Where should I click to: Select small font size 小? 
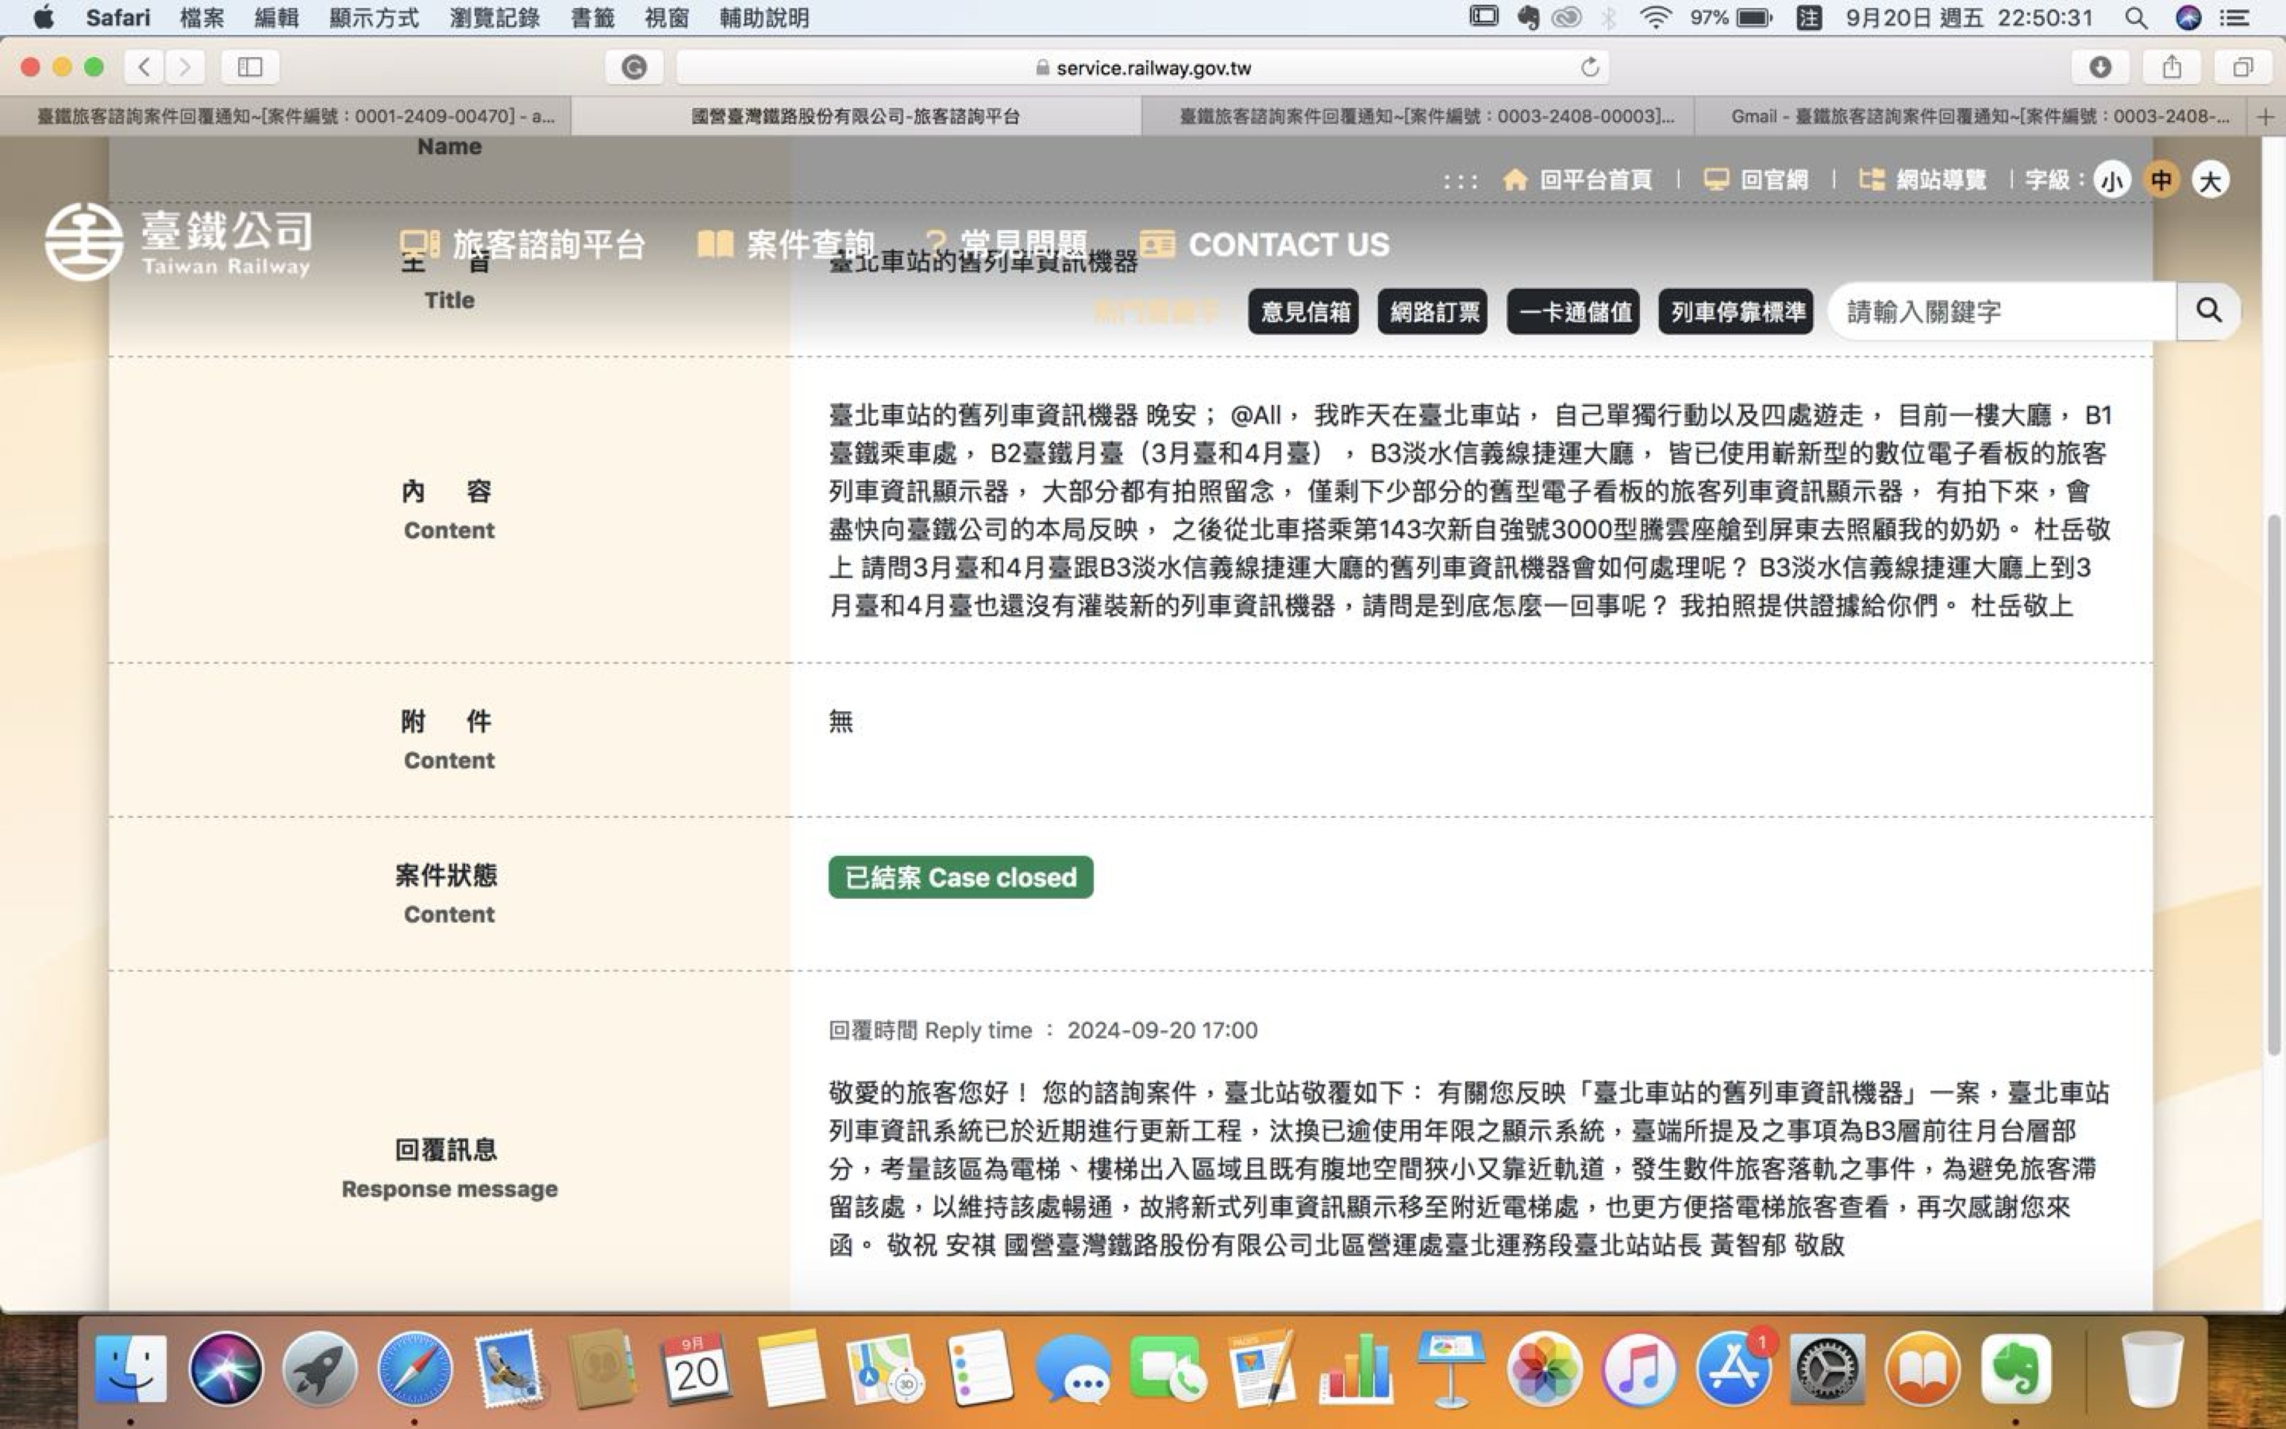[x=2111, y=181]
